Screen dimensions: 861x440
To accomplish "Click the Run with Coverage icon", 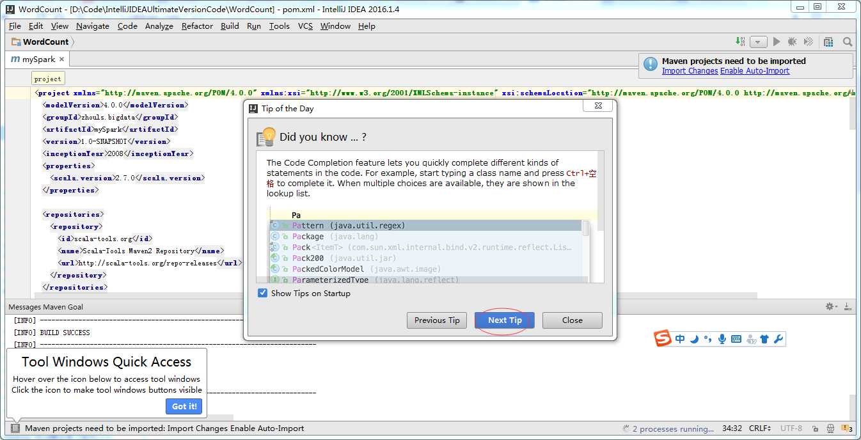I will pos(809,42).
